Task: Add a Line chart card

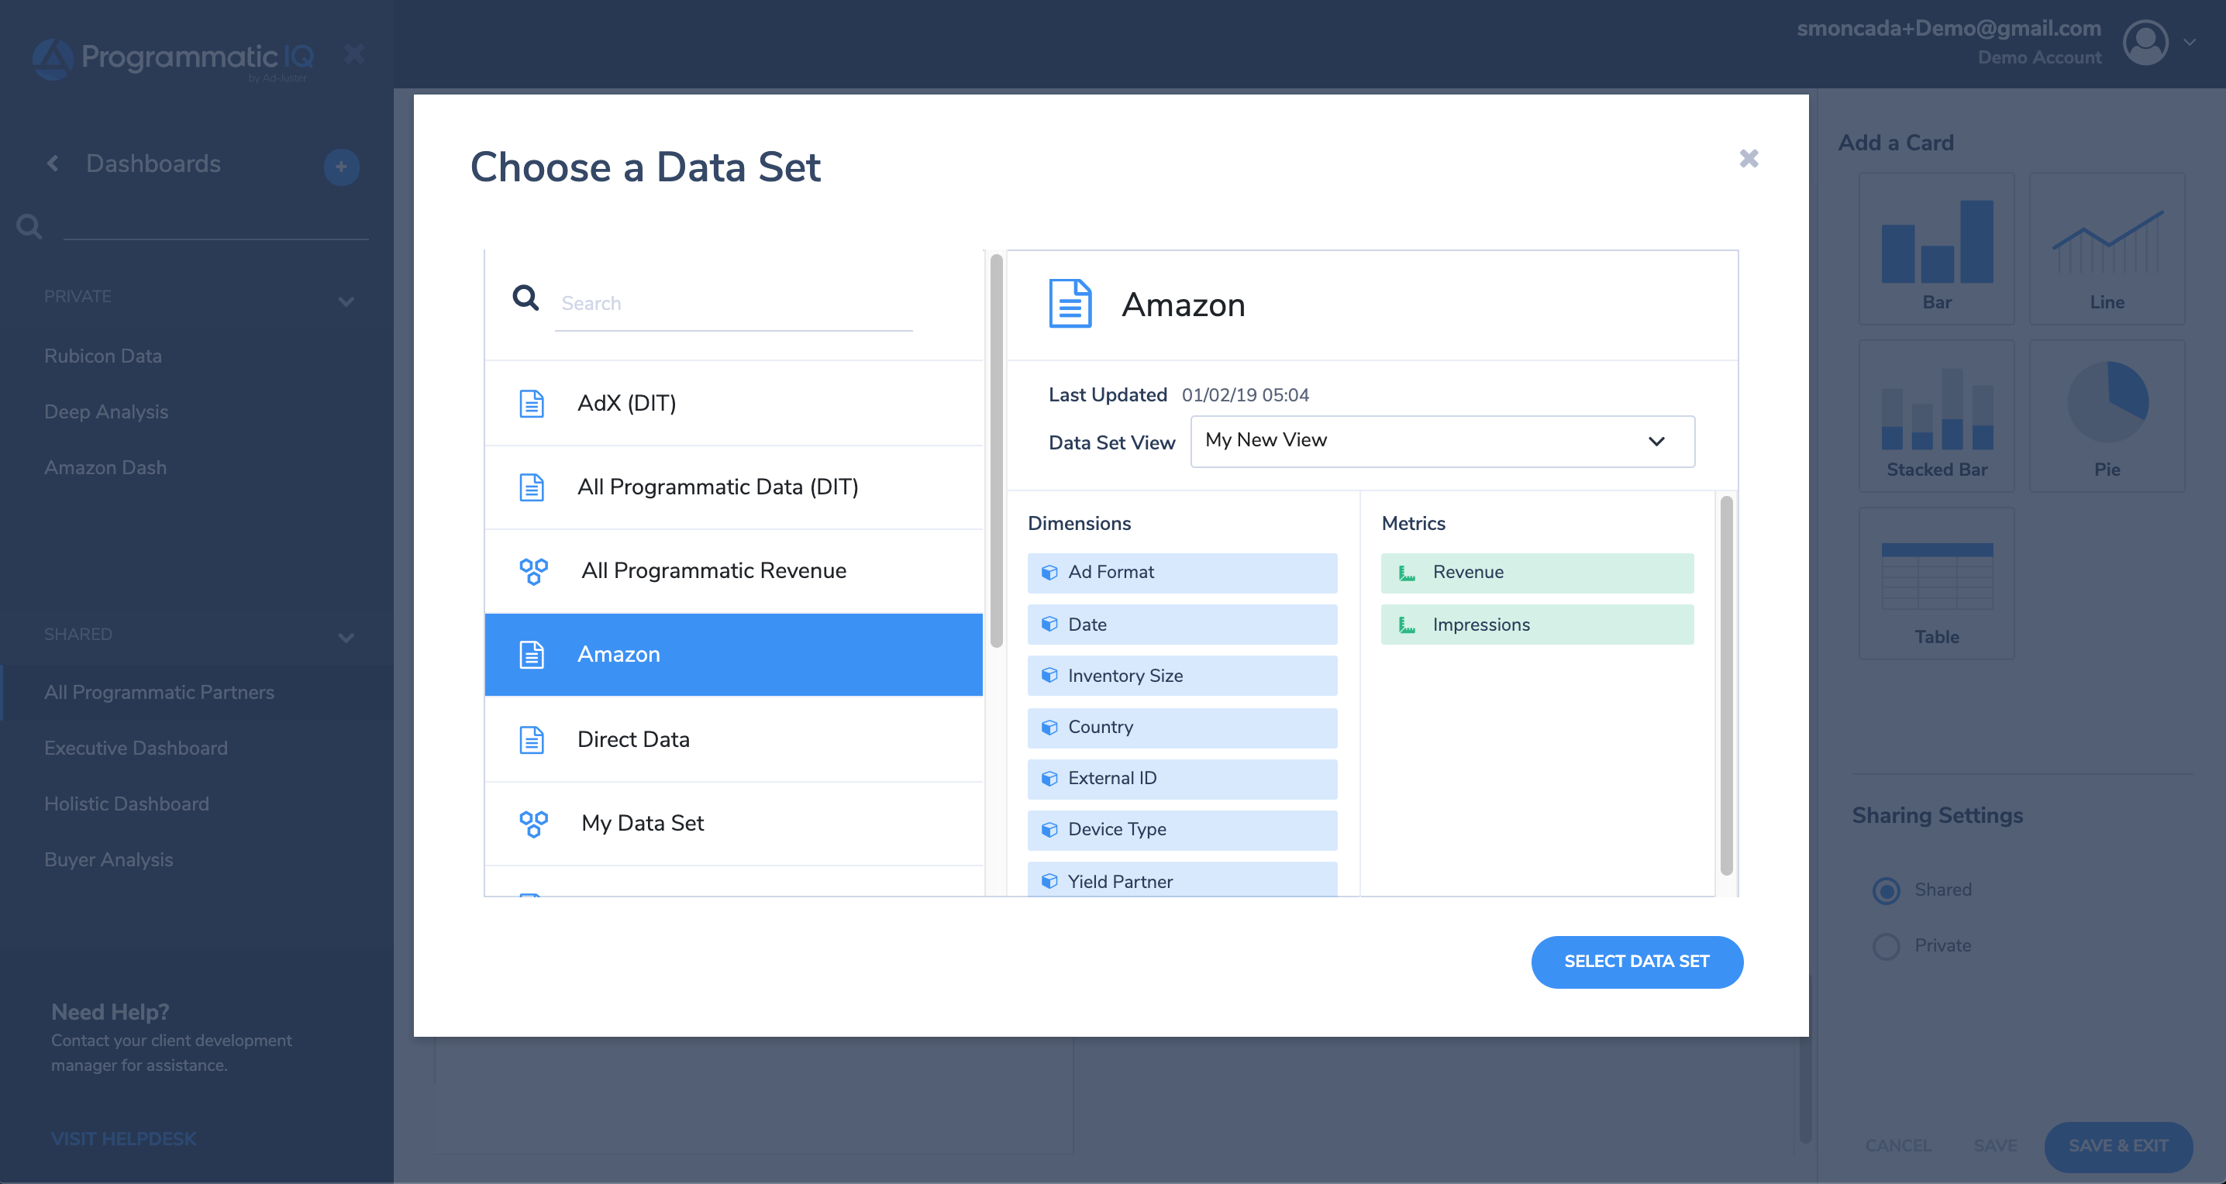Action: 2106,249
